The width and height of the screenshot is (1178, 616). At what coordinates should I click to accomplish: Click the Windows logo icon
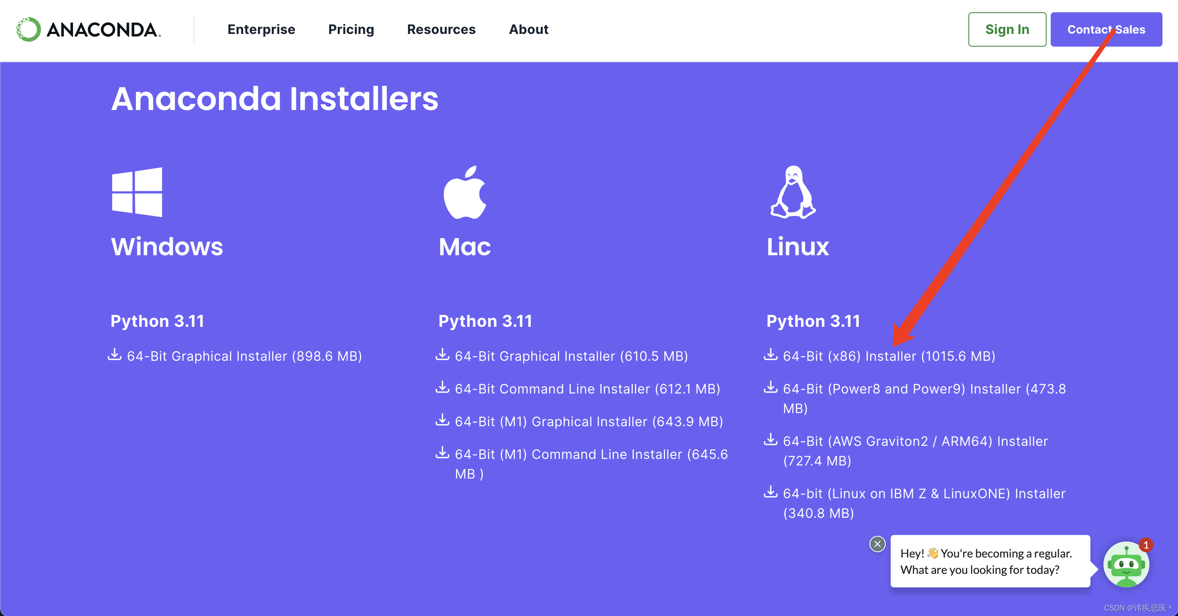[137, 192]
